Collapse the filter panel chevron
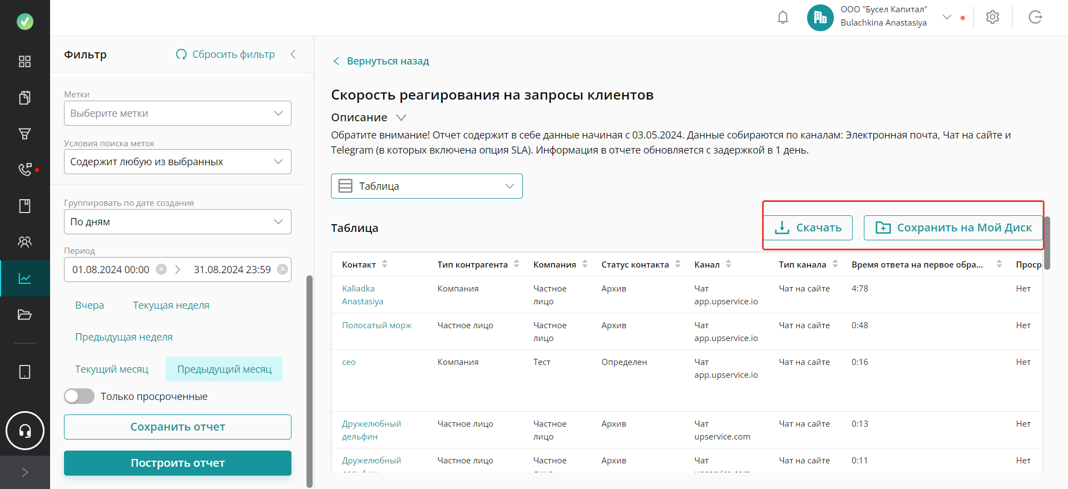Image resolution: width=1068 pixels, height=489 pixels. click(293, 55)
